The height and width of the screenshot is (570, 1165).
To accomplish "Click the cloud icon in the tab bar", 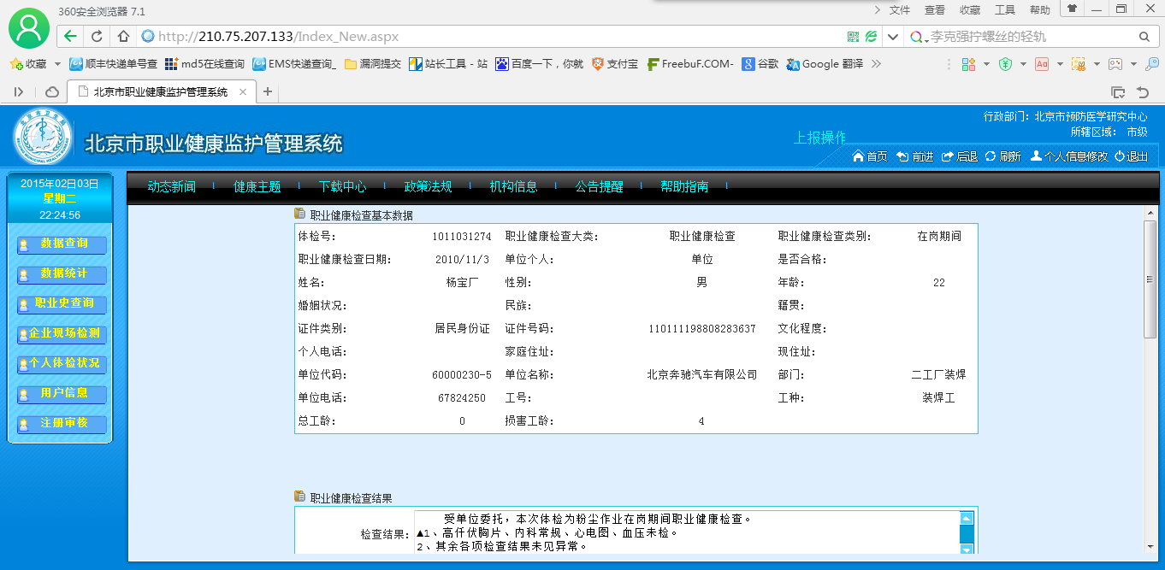I will point(52,91).
